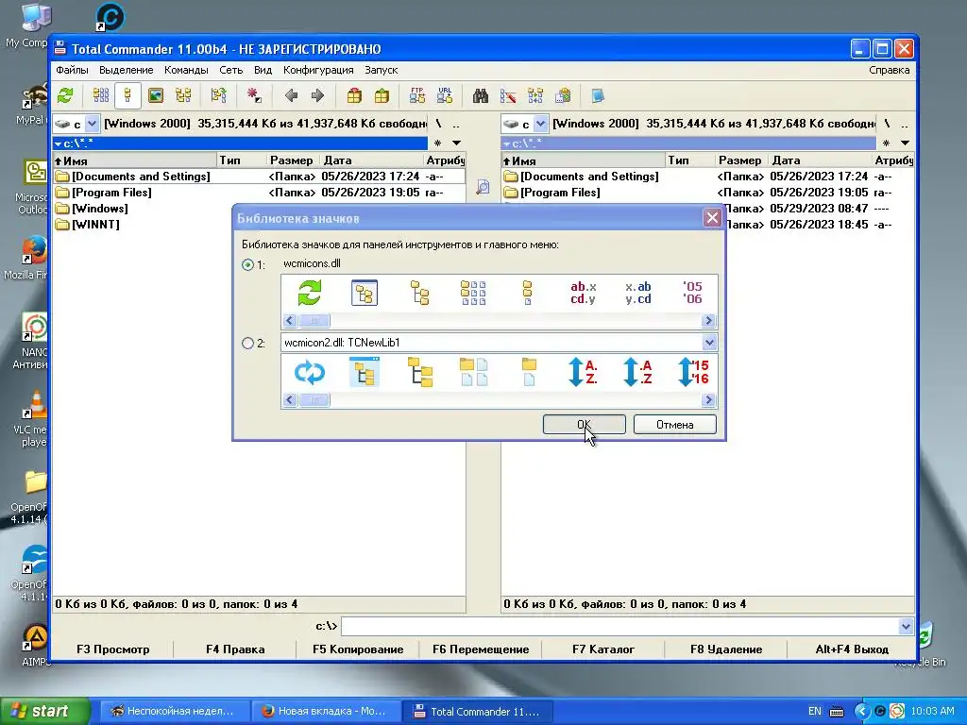This screenshot has height=725, width=967.
Task: Open the Сеть menu
Action: point(230,70)
